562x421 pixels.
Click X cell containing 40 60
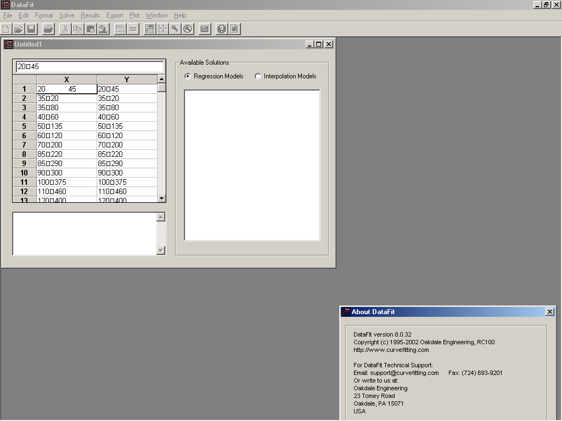point(66,117)
